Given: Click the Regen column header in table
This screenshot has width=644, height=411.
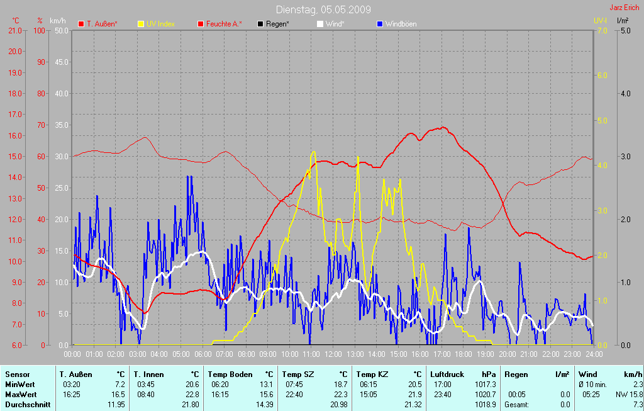Looking at the screenshot, I should click(516, 374).
